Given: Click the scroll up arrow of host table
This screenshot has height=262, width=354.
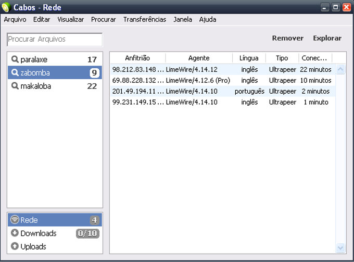Looking at the screenshot, I should tap(340, 69).
